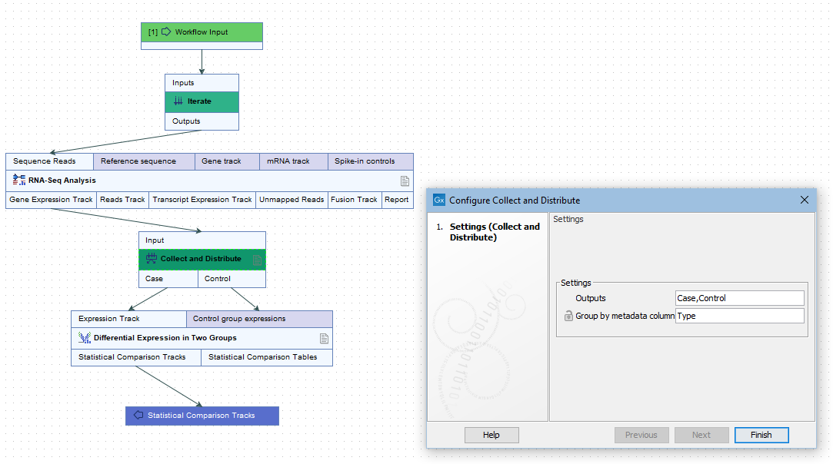Viewport: 833px width, 464px height.
Task: Click the Finish button
Action: click(761, 435)
